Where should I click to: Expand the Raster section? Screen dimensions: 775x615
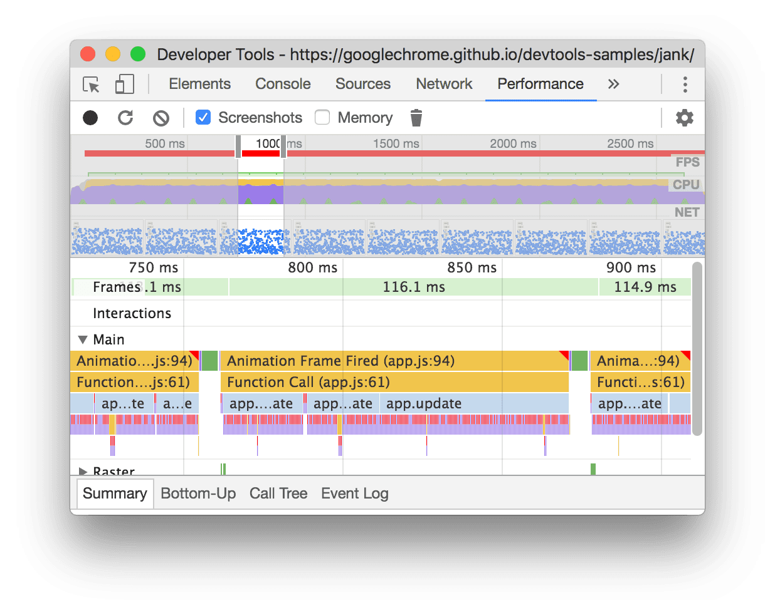[x=83, y=471]
